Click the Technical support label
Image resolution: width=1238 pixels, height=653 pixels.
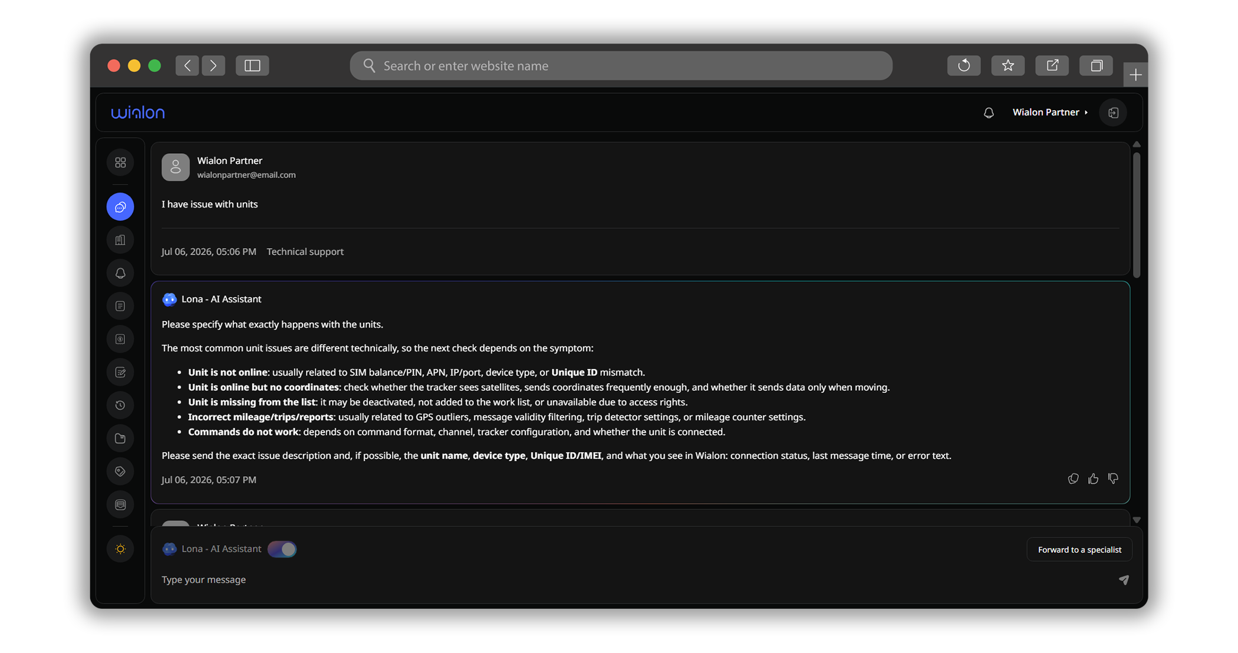pos(305,252)
